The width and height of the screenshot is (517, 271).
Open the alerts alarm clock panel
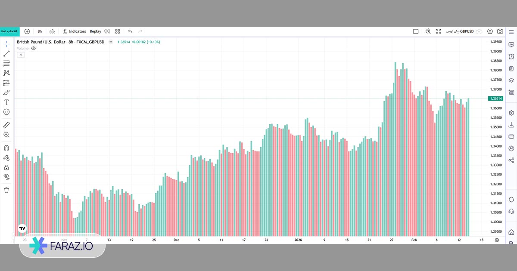pos(511,56)
